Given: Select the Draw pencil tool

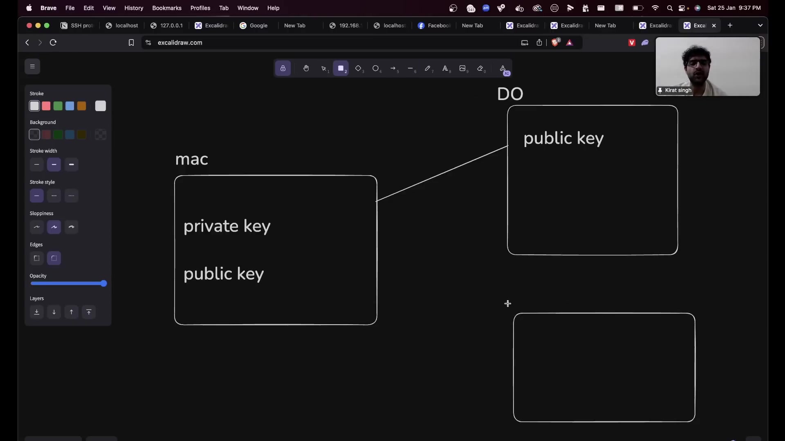Looking at the screenshot, I should [x=428, y=69].
